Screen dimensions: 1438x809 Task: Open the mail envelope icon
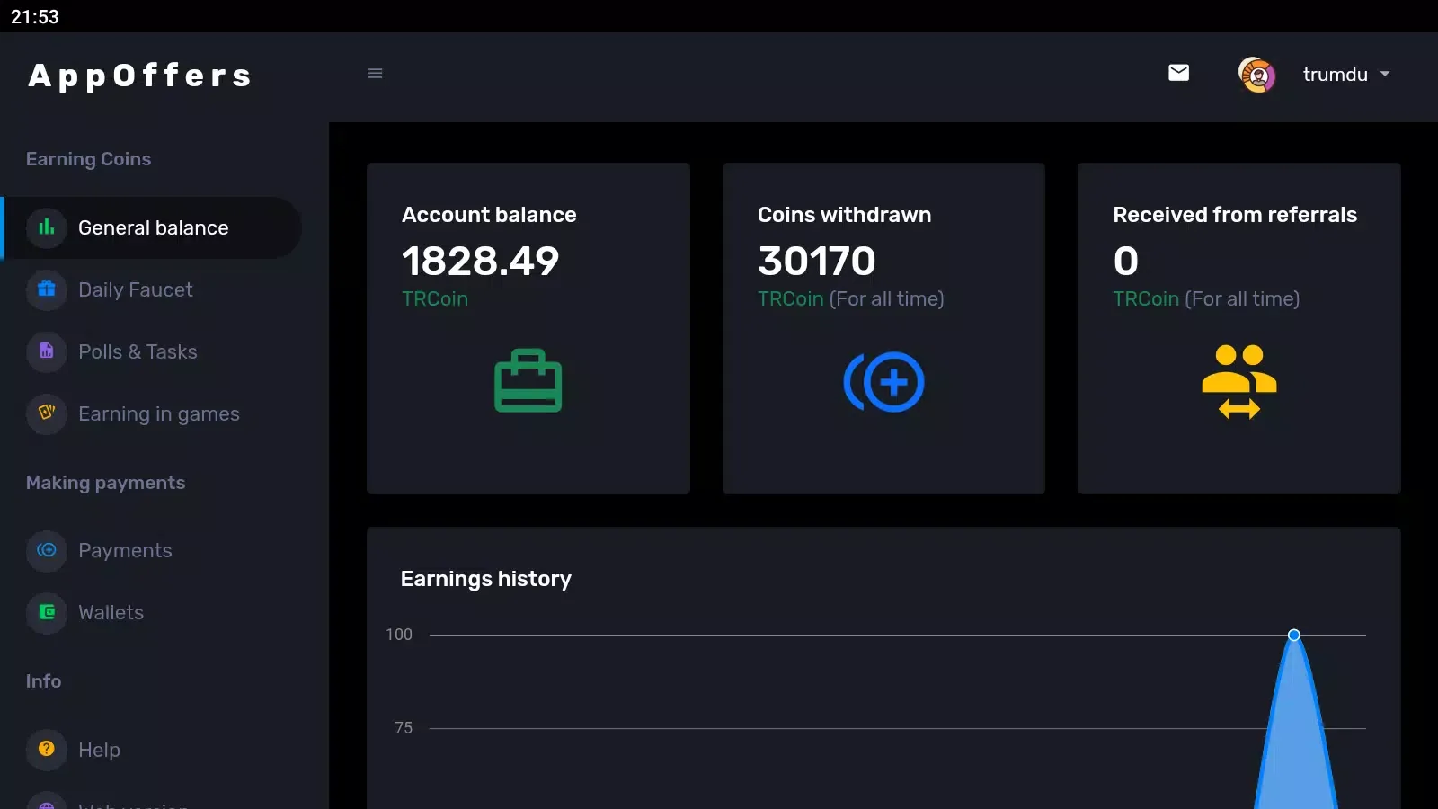pos(1178,73)
